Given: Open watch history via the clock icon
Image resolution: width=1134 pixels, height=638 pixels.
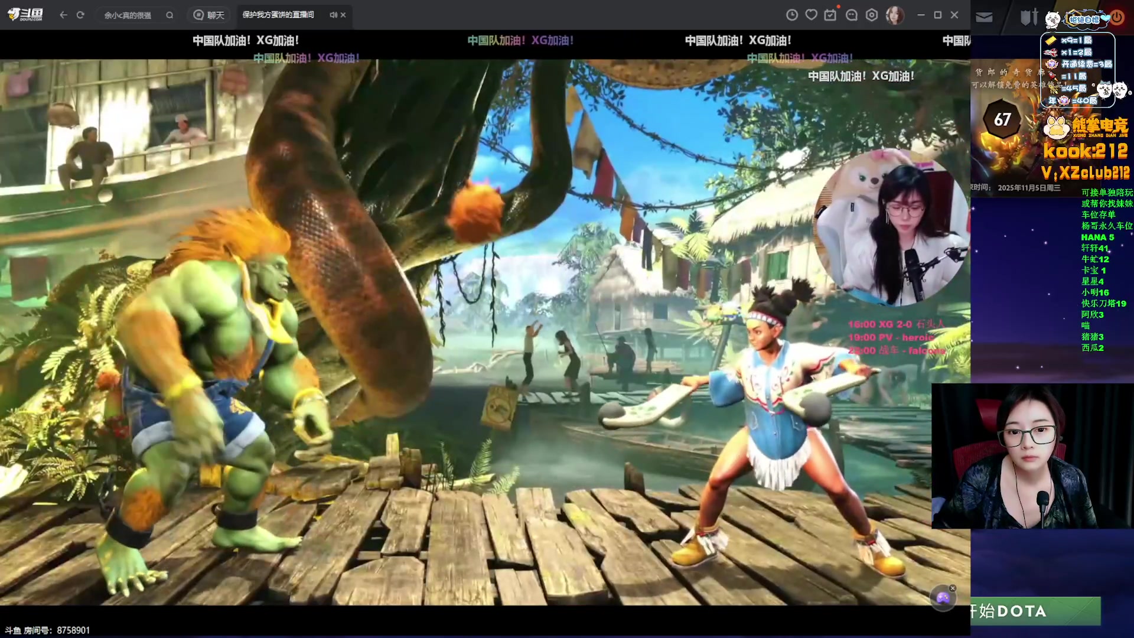Looking at the screenshot, I should [x=792, y=15].
